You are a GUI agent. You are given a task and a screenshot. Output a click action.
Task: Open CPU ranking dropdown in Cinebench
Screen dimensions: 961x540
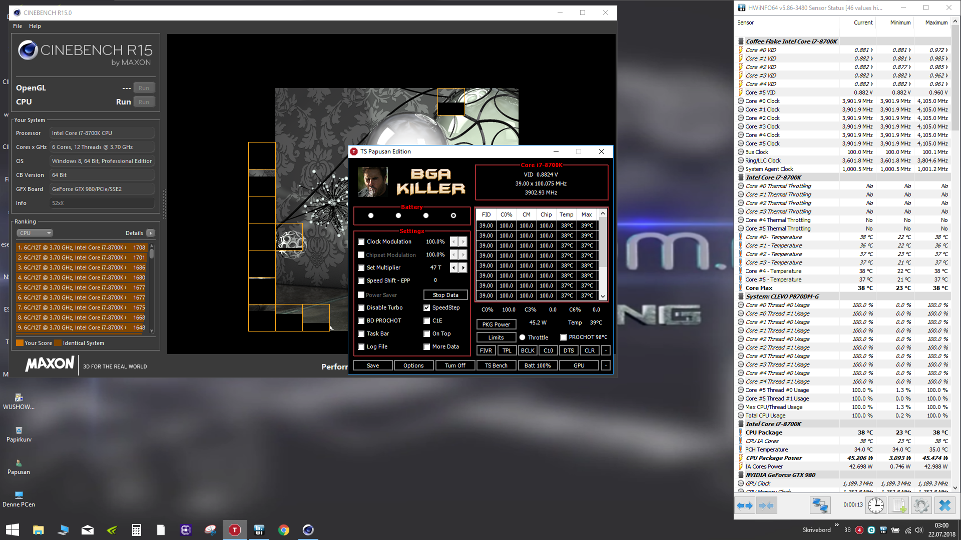pos(35,233)
